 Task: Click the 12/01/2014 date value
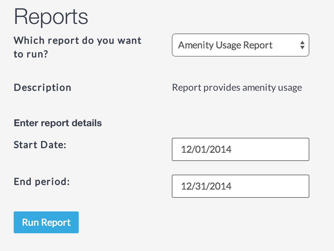point(206,149)
